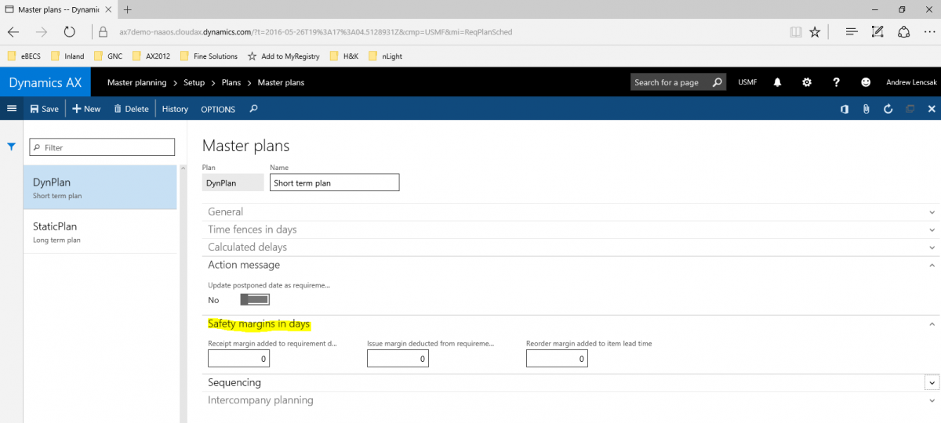Expand the Time fences in days section
This screenshot has width=941, height=423.
click(570, 230)
